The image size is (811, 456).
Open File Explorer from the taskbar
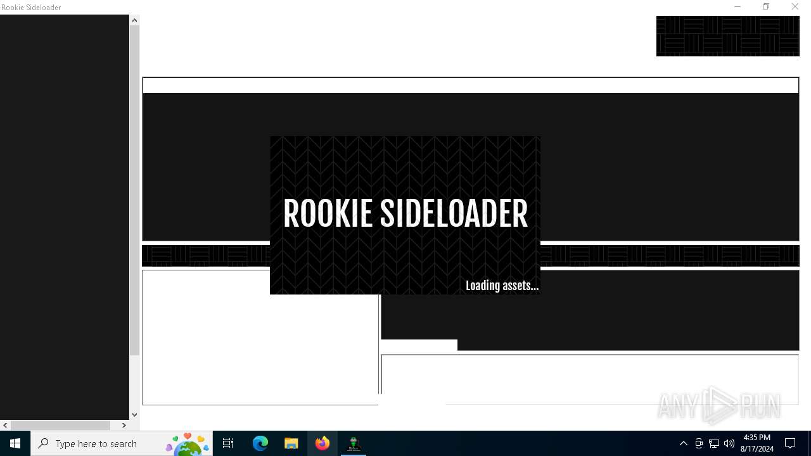pos(291,443)
